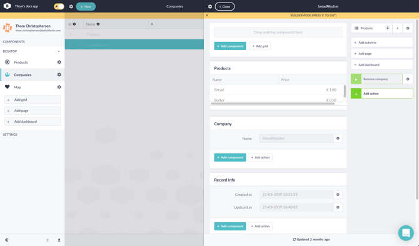Open Id column settings gear
Screen dimensions: 419x246
click(74, 24)
